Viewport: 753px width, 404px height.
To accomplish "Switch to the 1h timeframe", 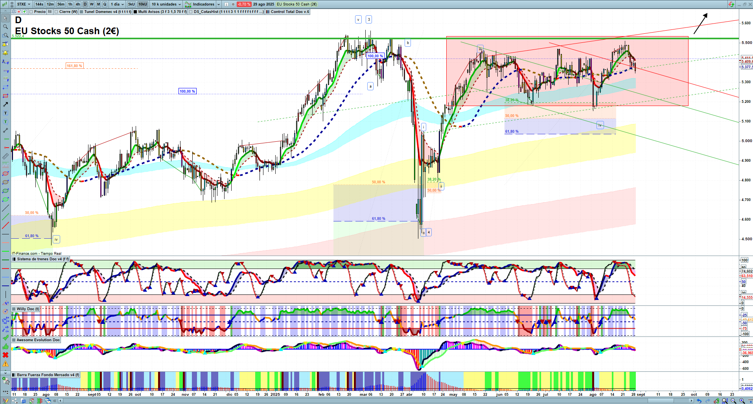I will point(70,4).
